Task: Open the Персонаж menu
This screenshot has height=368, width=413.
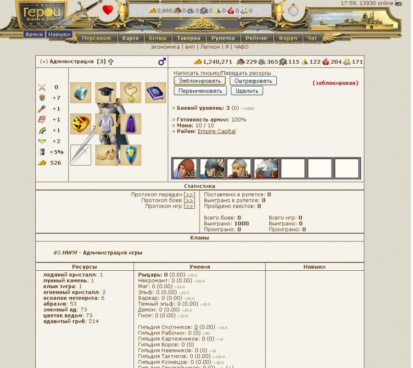Action: pos(96,38)
